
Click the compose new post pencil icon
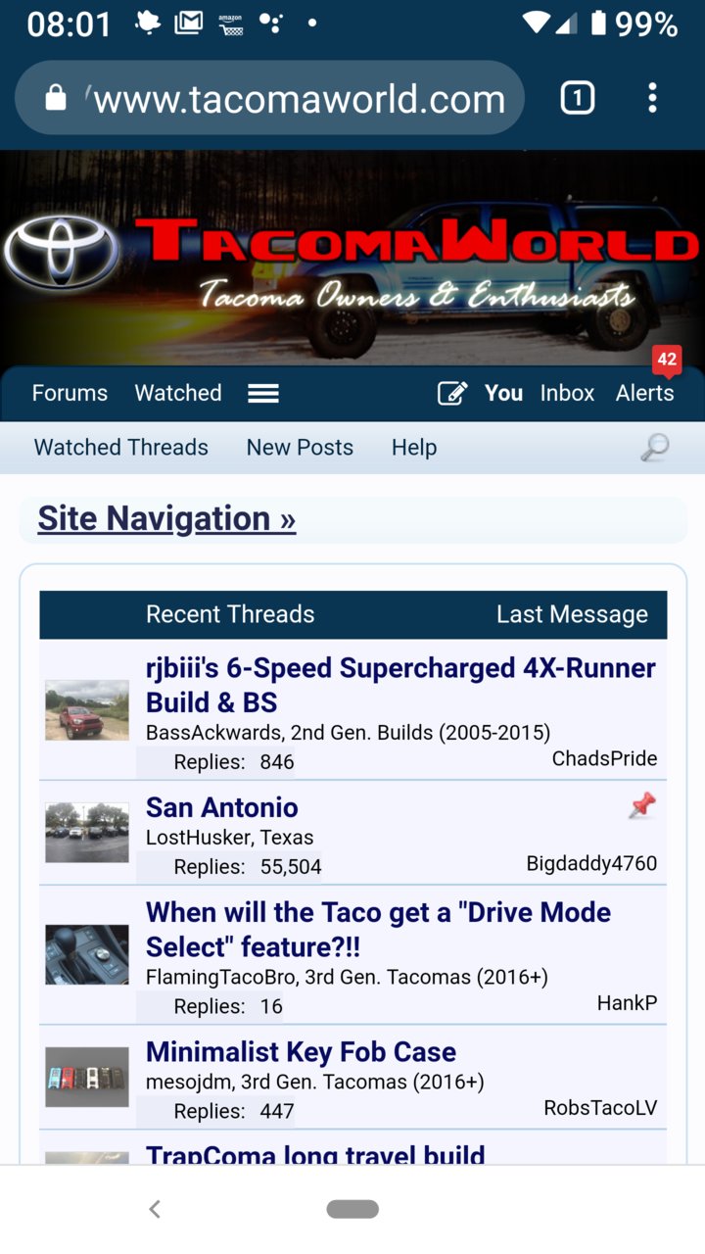click(451, 393)
